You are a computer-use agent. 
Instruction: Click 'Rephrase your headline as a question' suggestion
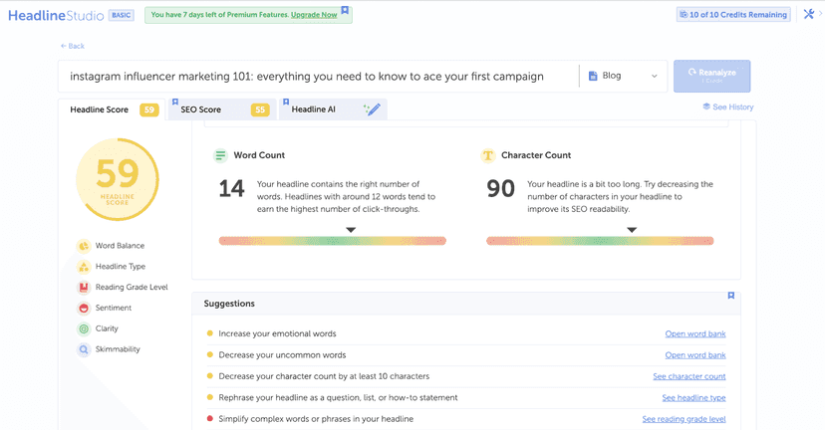[338, 398]
